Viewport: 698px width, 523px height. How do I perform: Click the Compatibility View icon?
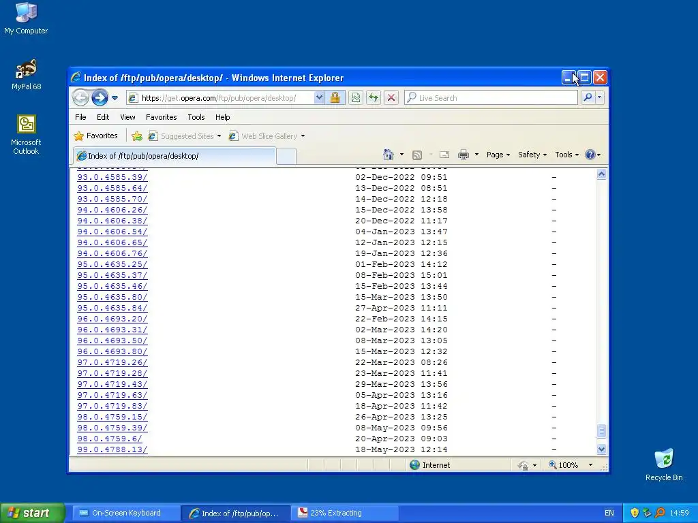tap(356, 98)
